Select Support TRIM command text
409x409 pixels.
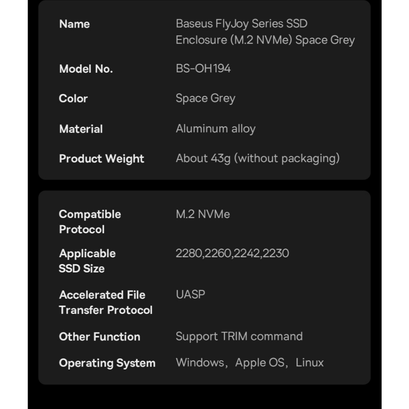tap(239, 337)
